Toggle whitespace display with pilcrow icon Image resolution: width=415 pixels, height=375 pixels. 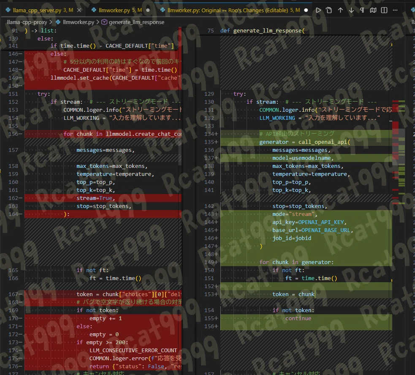pyautogui.click(x=362, y=10)
